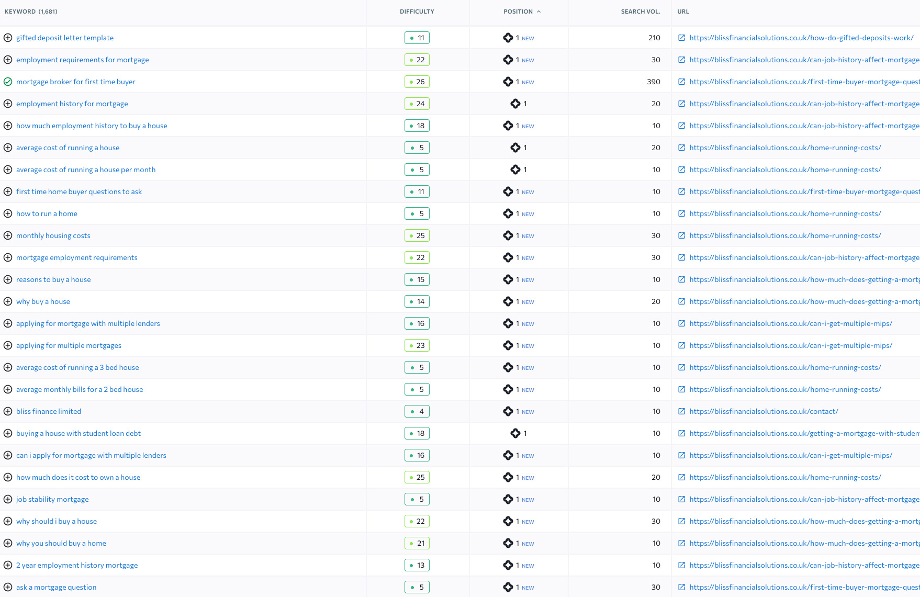Open external link icon in 'bliss finance limited' row
The width and height of the screenshot is (920, 597).
coord(681,411)
